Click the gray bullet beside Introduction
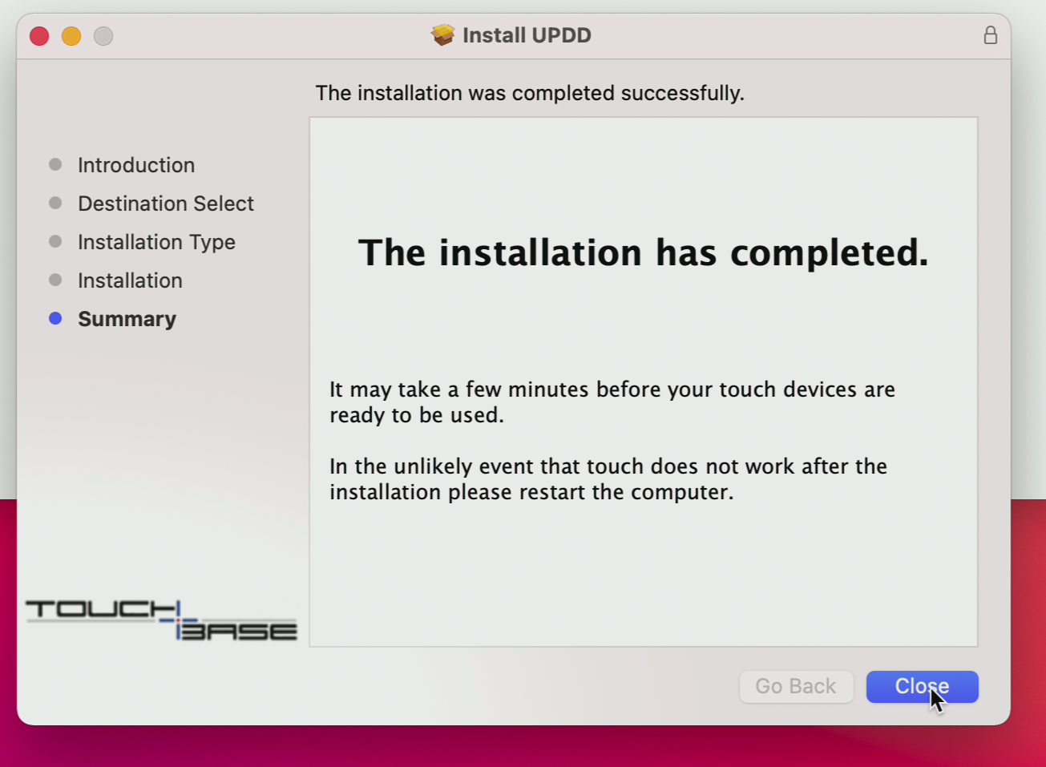Viewport: 1046px width, 767px height. click(55, 165)
